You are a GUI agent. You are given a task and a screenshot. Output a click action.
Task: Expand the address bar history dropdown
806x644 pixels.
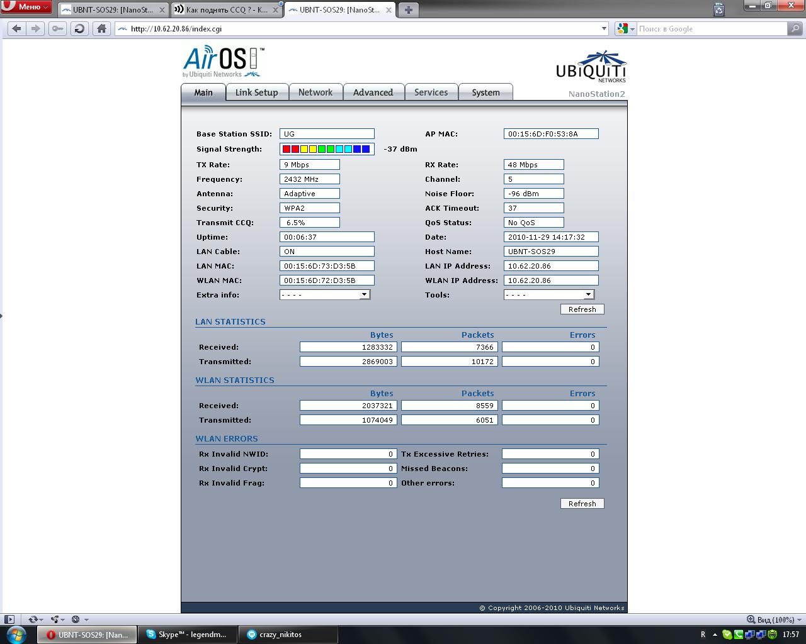click(x=604, y=28)
